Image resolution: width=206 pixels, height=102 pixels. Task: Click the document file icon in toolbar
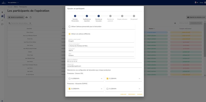pos(31,17)
